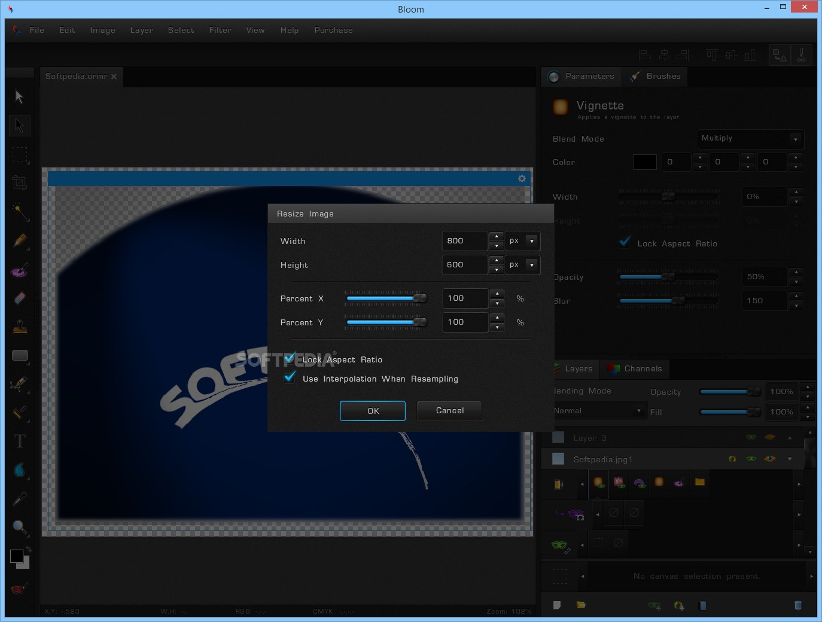The width and height of the screenshot is (822, 622).
Task: Click the foreground color swatch in toolbox
Action: 17,556
